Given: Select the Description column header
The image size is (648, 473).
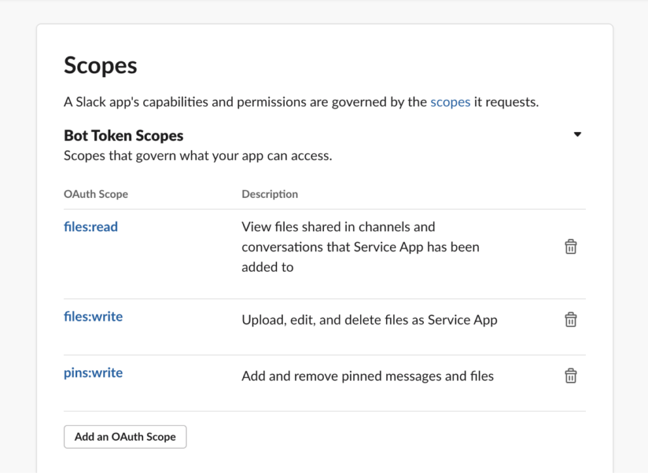Looking at the screenshot, I should 270,194.
